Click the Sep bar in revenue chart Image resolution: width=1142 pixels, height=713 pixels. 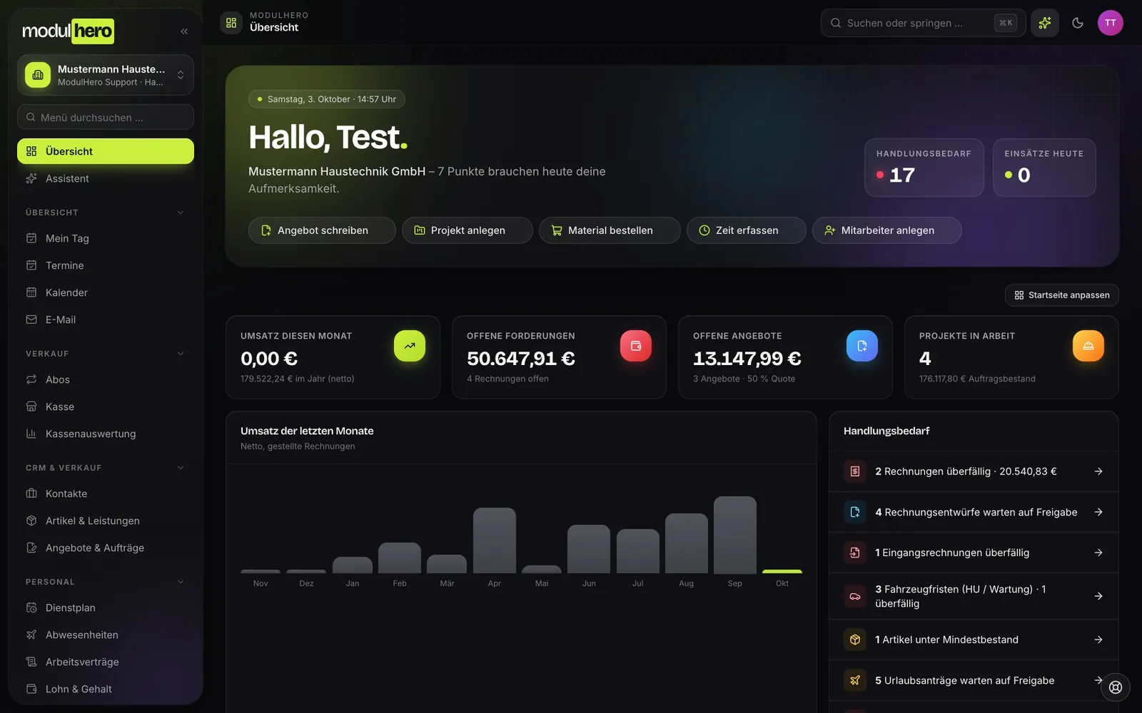pyautogui.click(x=735, y=535)
